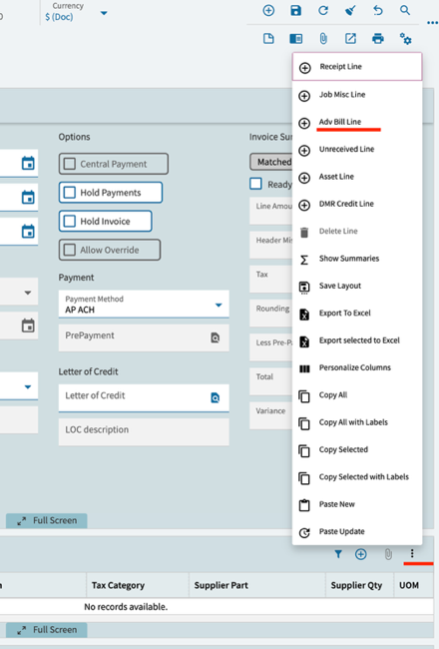Check the Central Payment checkbox
The width and height of the screenshot is (439, 649).
tap(70, 164)
